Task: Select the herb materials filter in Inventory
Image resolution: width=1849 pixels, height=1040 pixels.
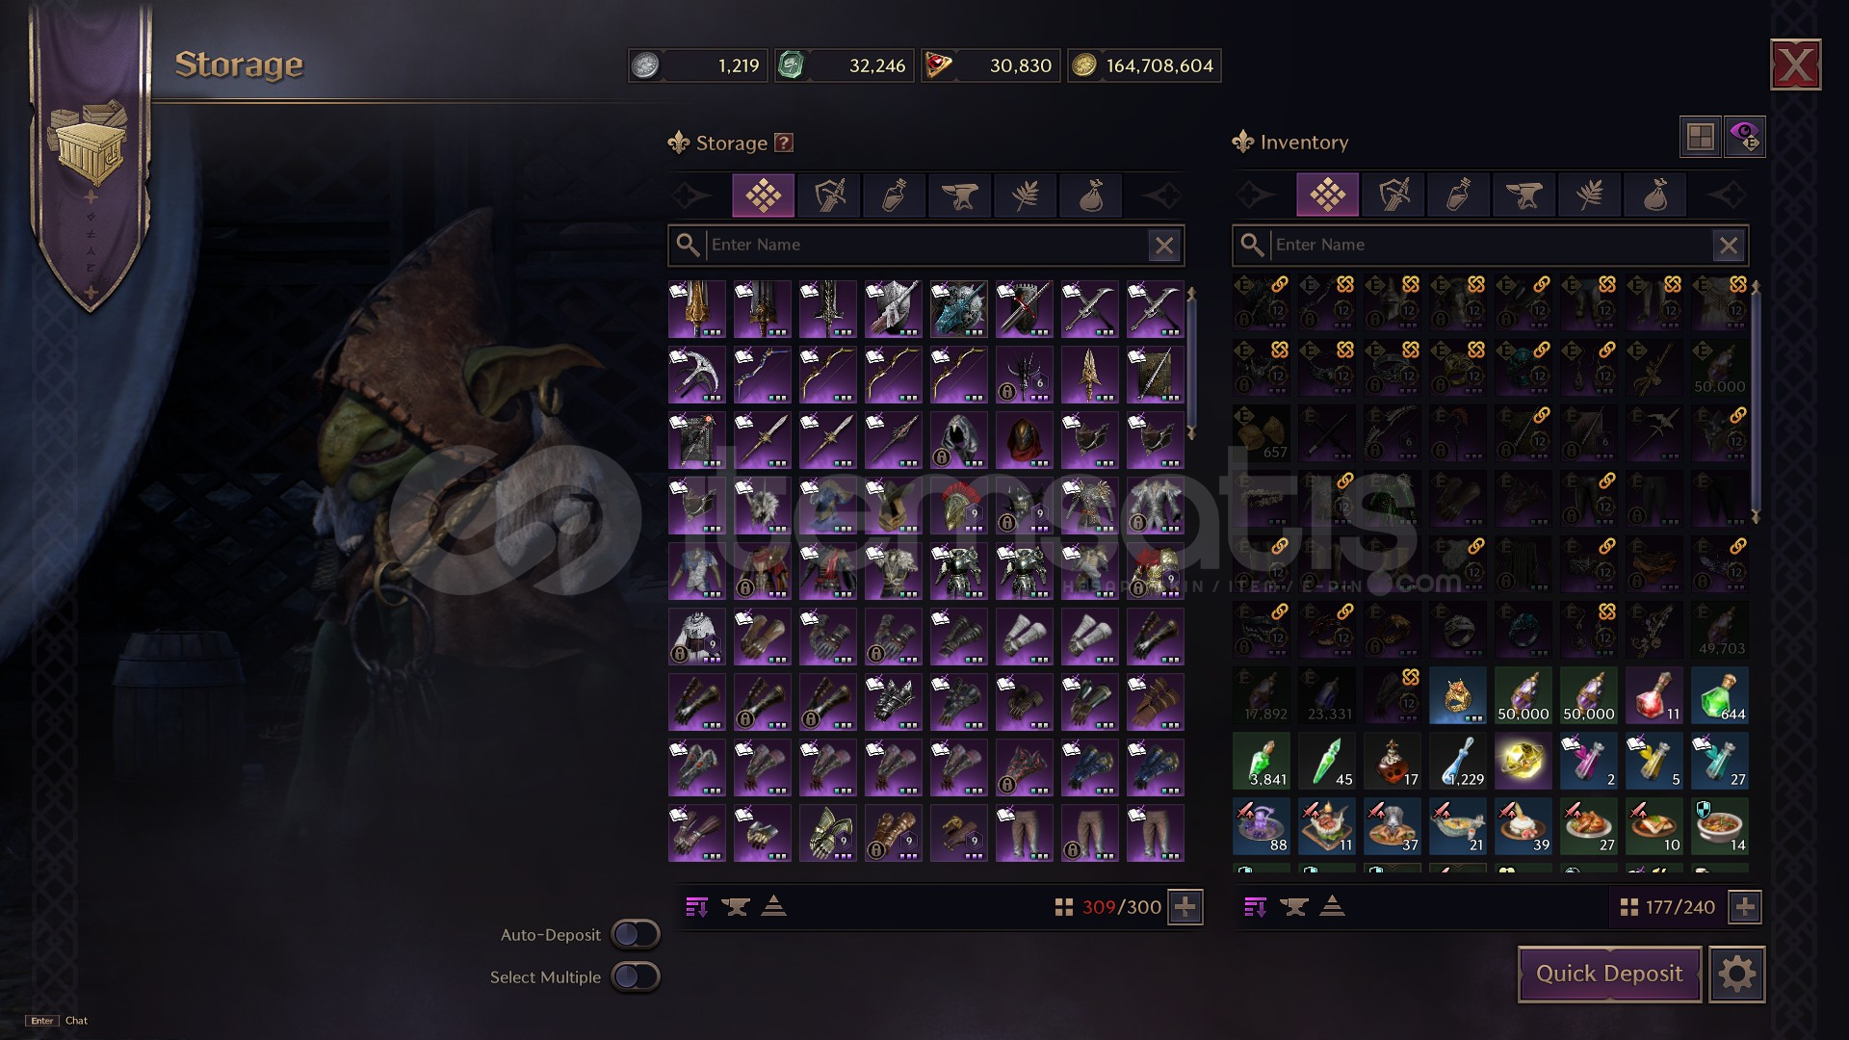Action: tap(1590, 195)
